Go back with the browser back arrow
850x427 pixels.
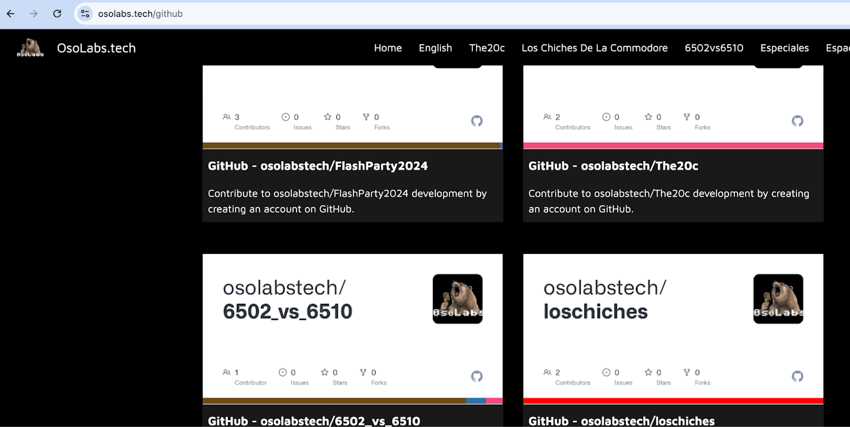pyautogui.click(x=11, y=14)
